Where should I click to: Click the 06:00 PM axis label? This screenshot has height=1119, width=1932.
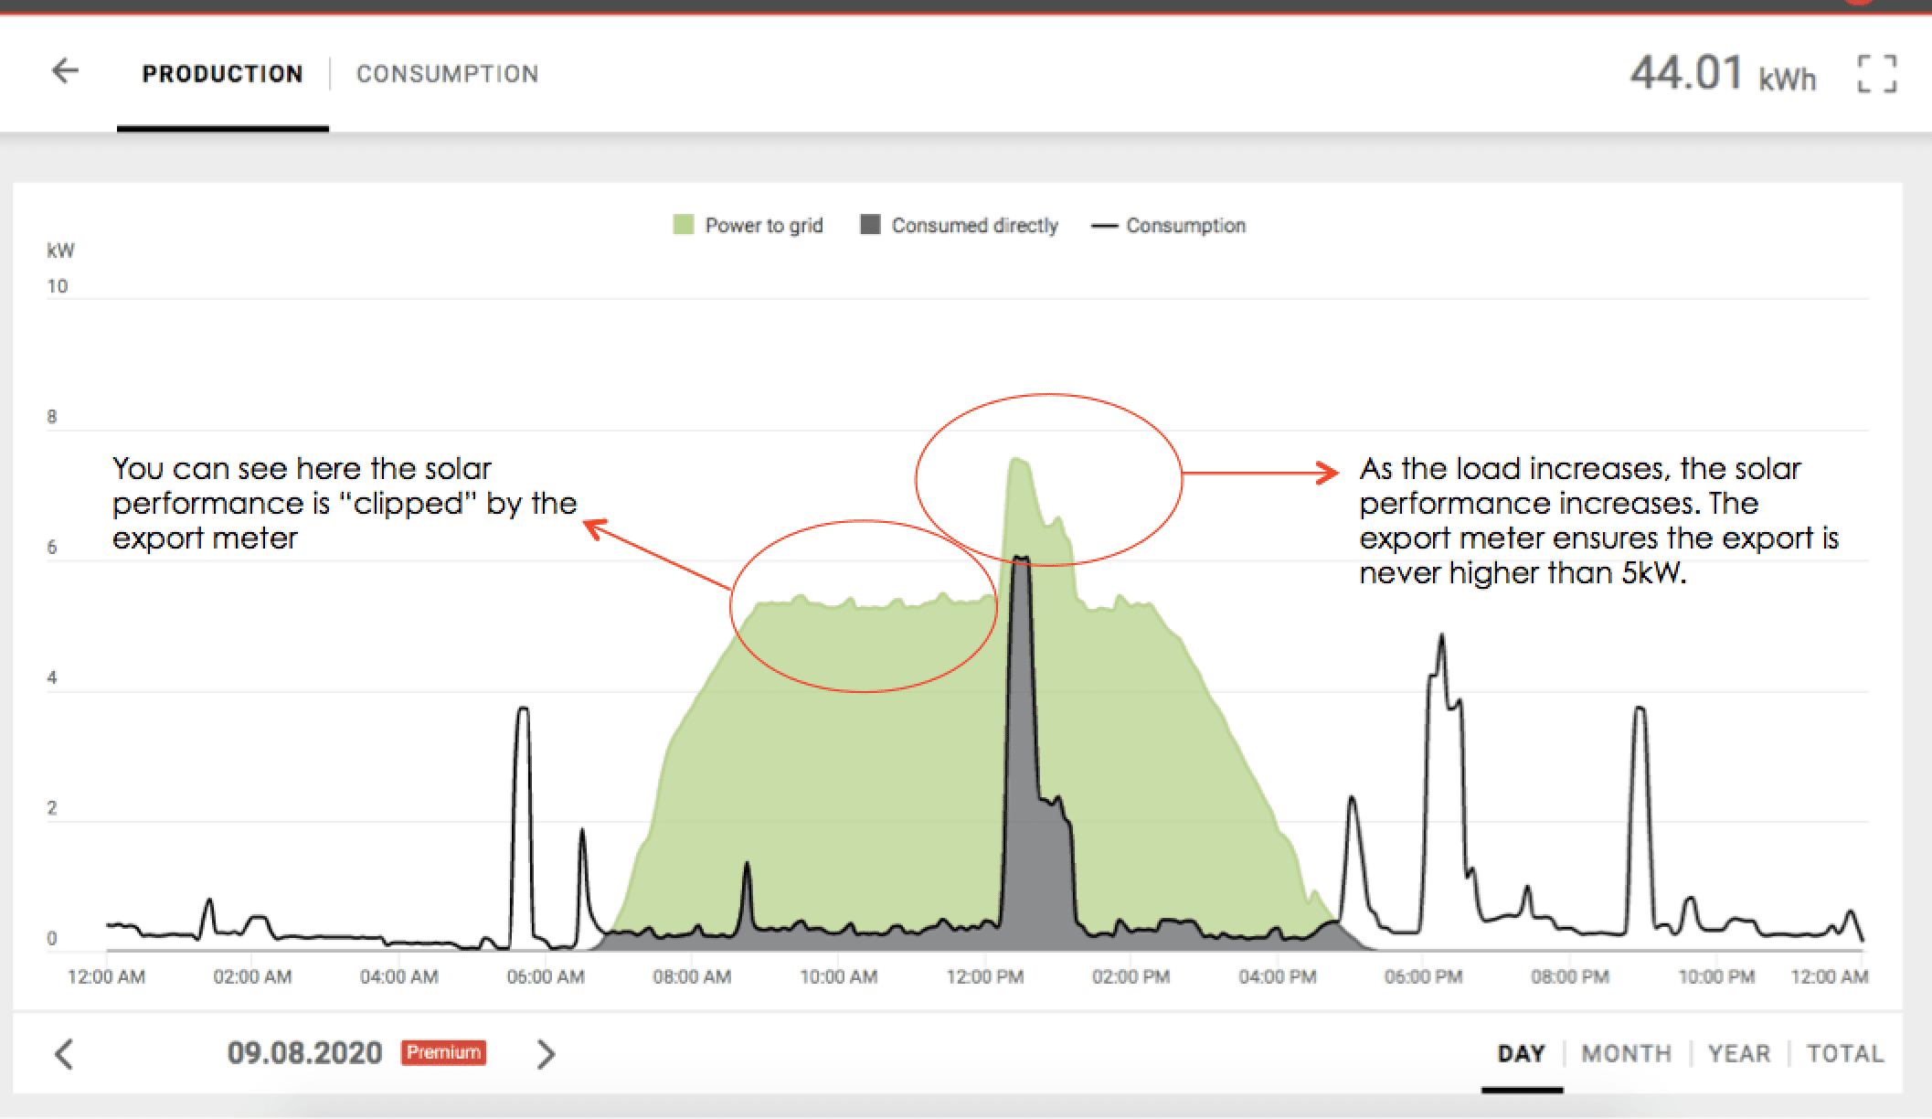coord(1424,977)
